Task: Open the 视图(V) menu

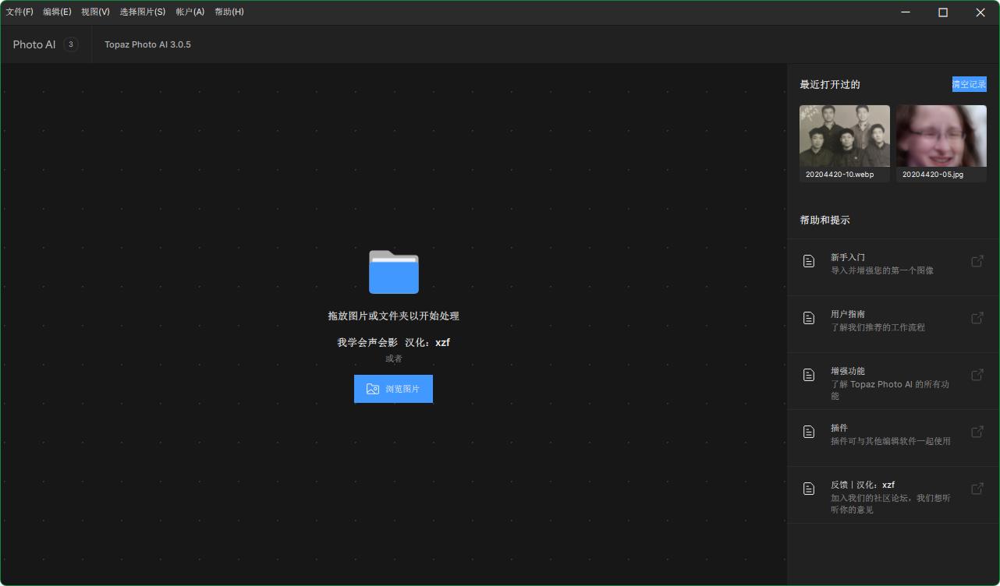Action: point(95,12)
